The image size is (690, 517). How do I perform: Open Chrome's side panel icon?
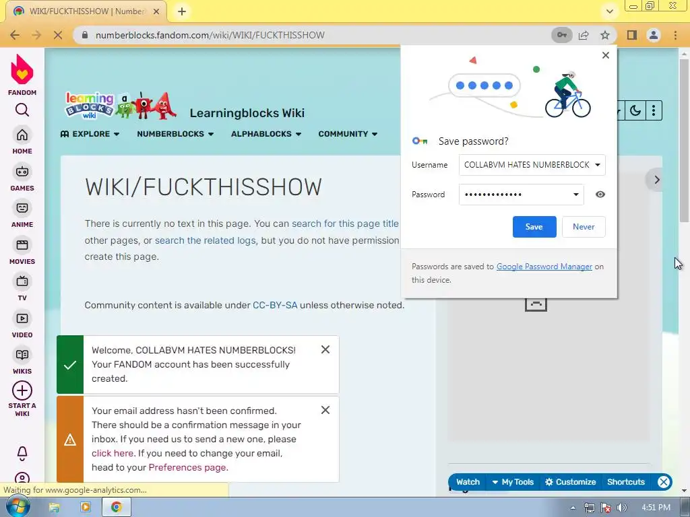click(x=632, y=35)
